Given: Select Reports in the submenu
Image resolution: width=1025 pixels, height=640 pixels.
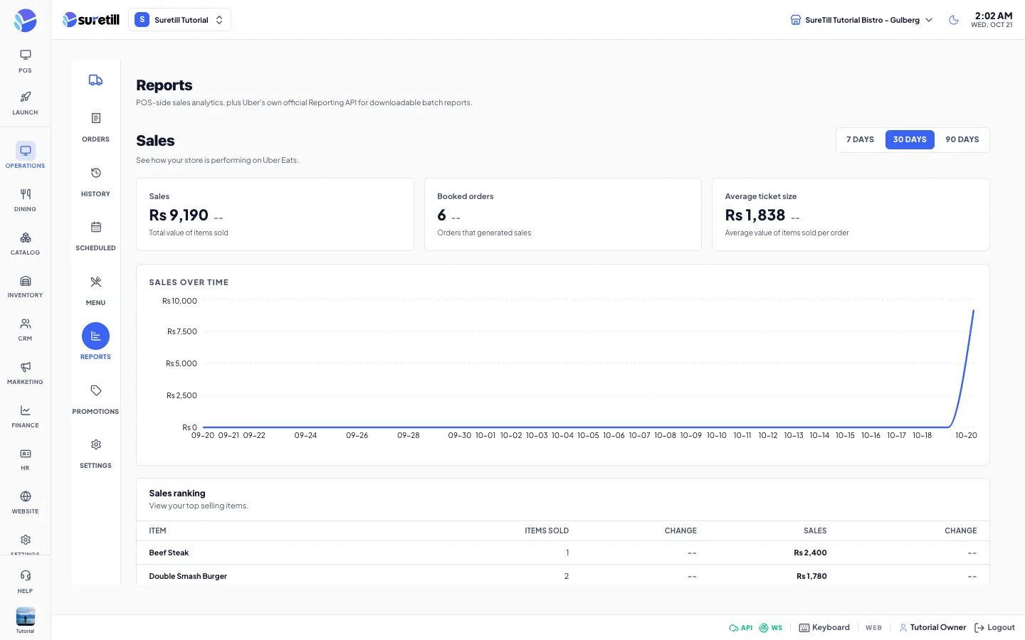Looking at the screenshot, I should tap(95, 342).
